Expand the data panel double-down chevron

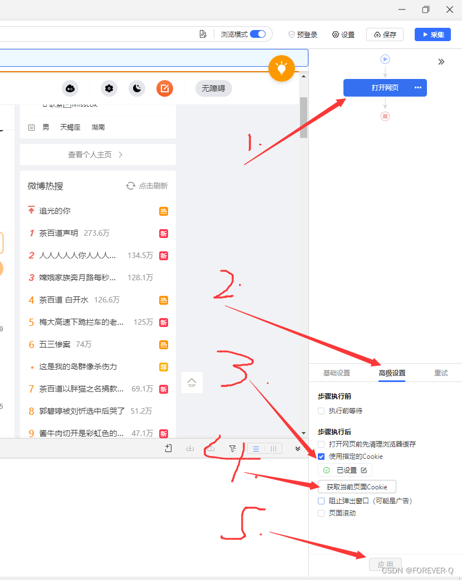point(298,449)
